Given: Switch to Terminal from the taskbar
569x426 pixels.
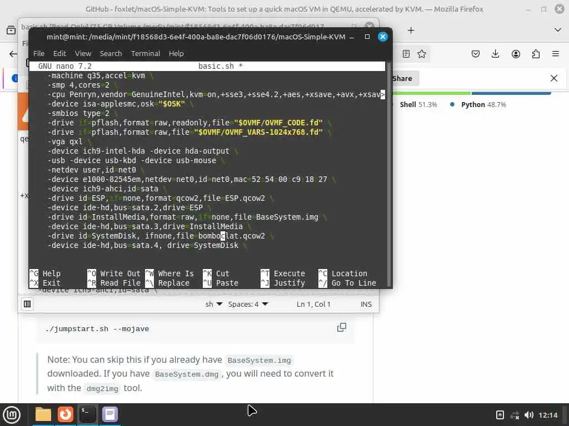Looking at the screenshot, I should 87,414.
